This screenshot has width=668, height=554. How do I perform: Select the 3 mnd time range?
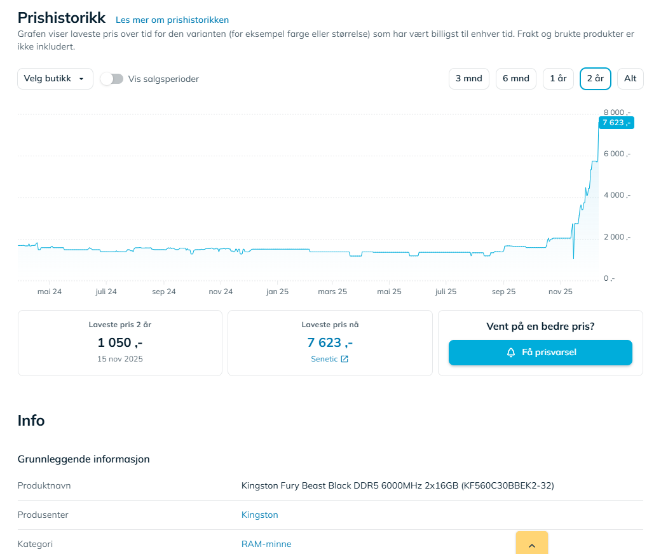click(469, 79)
